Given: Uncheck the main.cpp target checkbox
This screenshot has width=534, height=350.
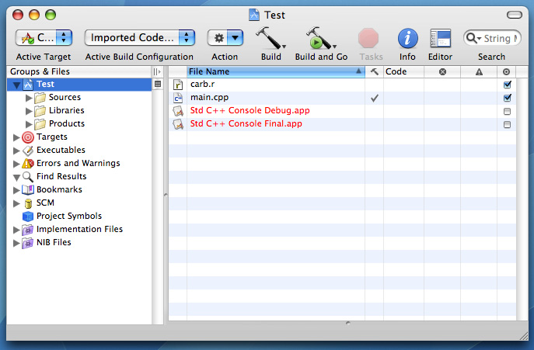Looking at the screenshot, I should pos(508,98).
